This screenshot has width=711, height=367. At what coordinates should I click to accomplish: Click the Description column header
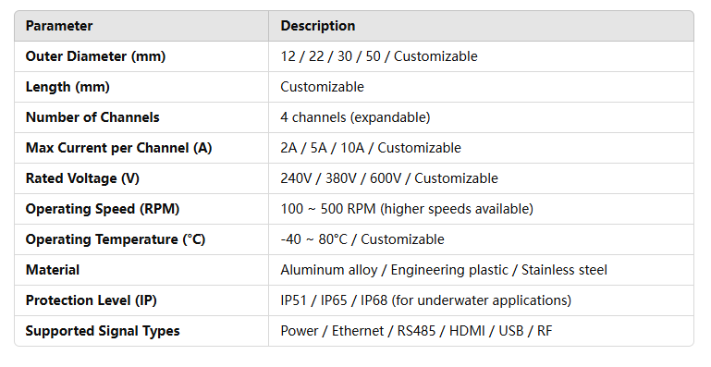pyautogui.click(x=317, y=26)
